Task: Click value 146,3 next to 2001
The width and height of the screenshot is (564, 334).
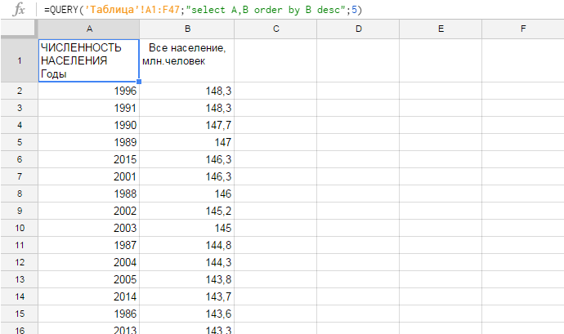Action: tap(187, 176)
